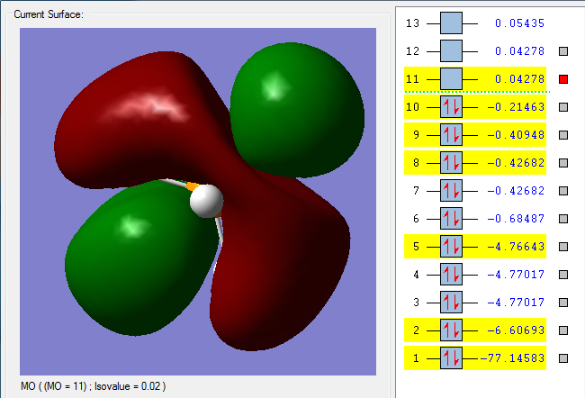Screen dimensions: 585x398
Task: Select occupied orbital box of MO 8
Action: [451, 162]
